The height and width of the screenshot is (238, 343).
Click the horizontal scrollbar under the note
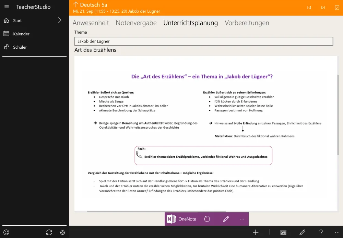[x=156, y=212]
